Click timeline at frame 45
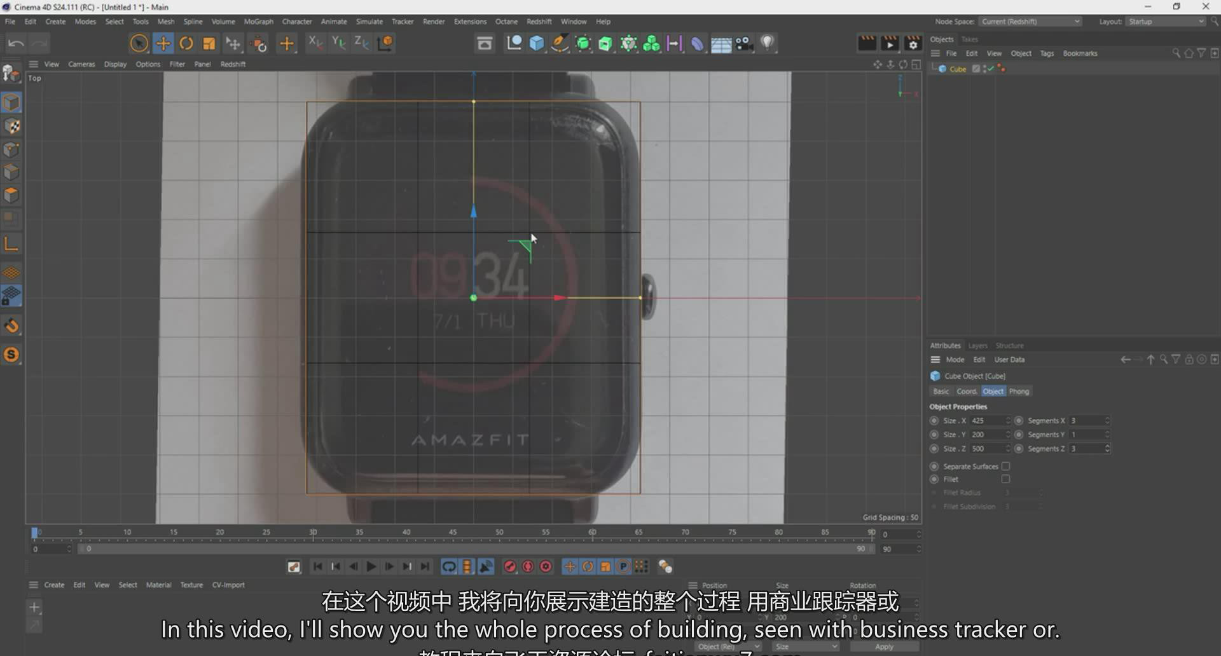This screenshot has width=1221, height=656. 453,533
